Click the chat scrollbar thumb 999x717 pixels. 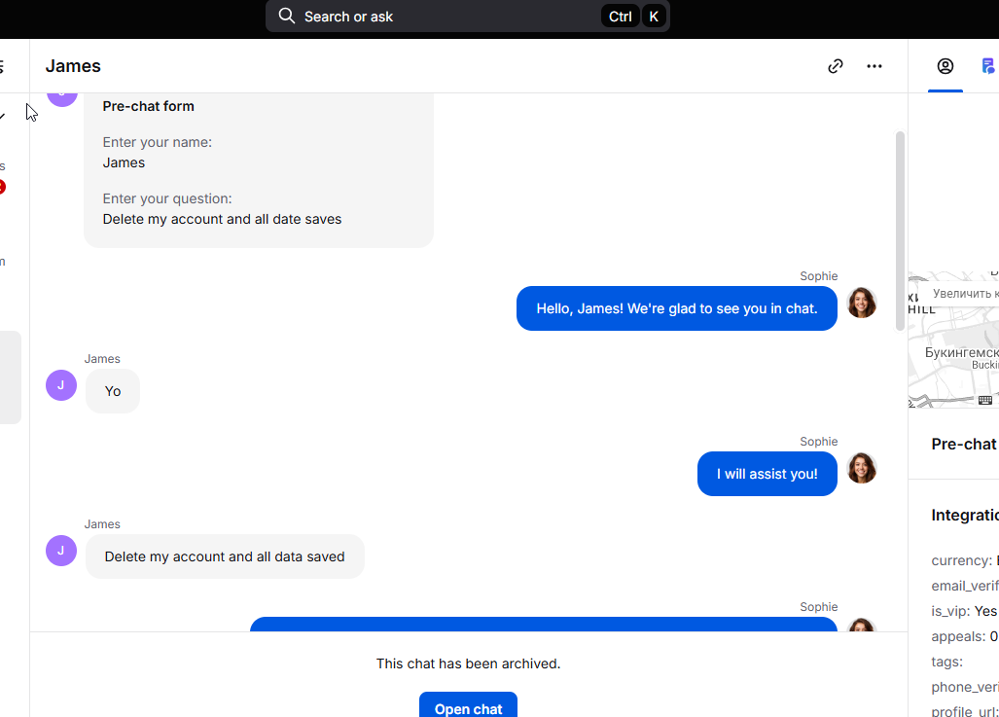point(900,231)
